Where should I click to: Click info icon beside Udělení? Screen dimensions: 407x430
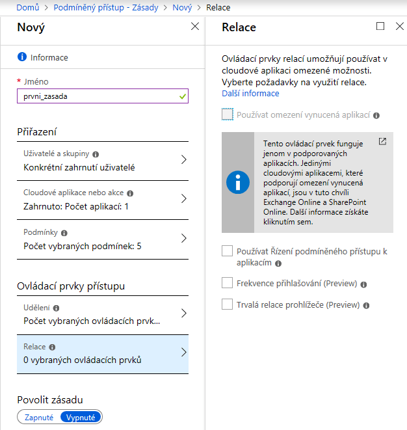57,308
